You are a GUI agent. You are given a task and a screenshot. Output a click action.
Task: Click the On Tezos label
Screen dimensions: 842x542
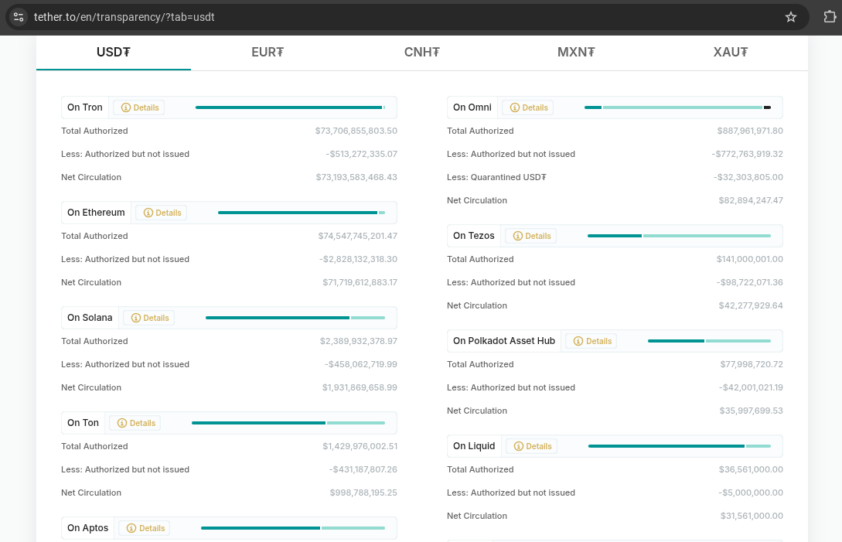474,236
